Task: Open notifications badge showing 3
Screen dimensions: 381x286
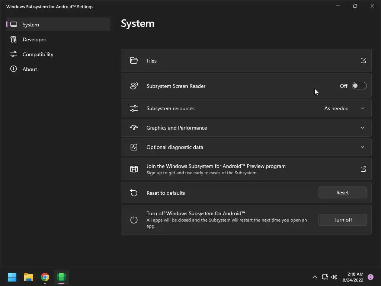Action: [x=371, y=277]
